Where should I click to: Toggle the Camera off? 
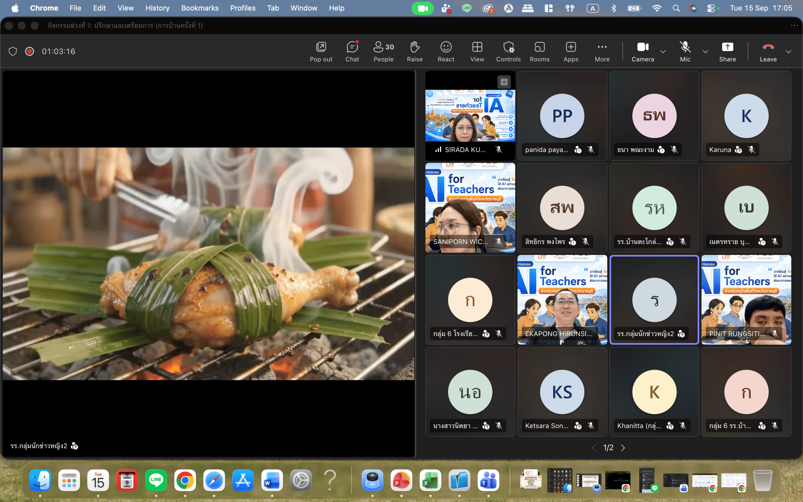click(x=642, y=51)
